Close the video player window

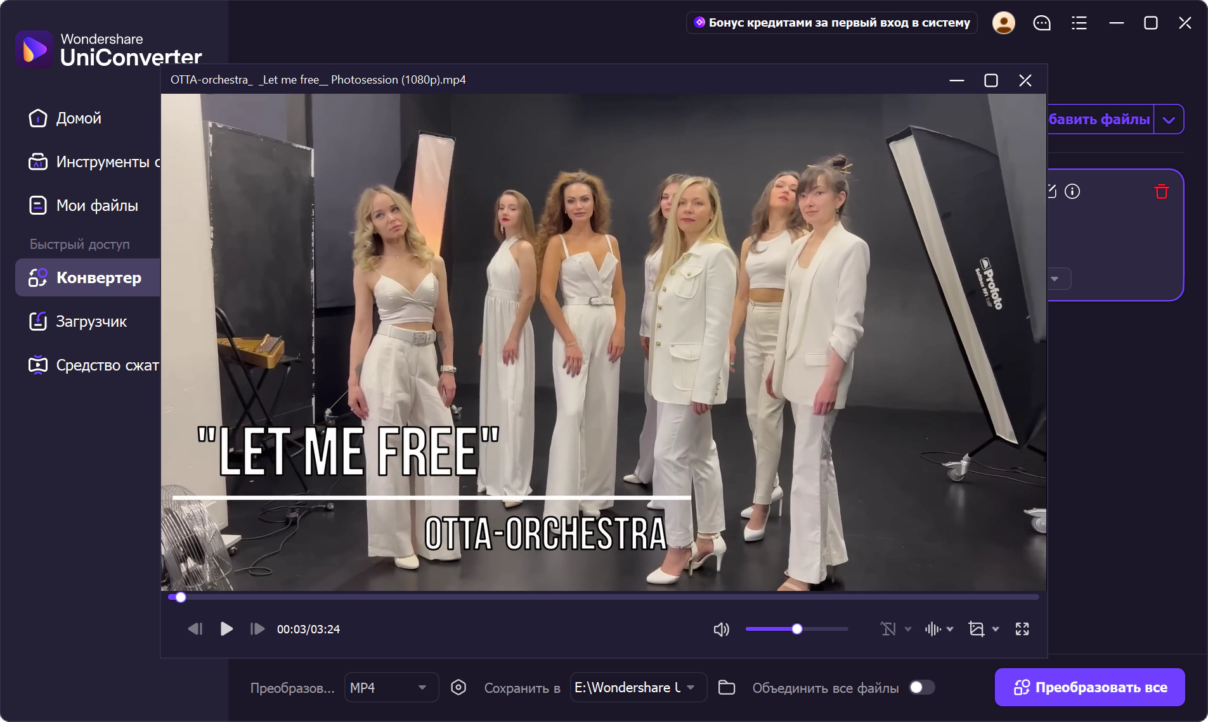pos(1025,80)
